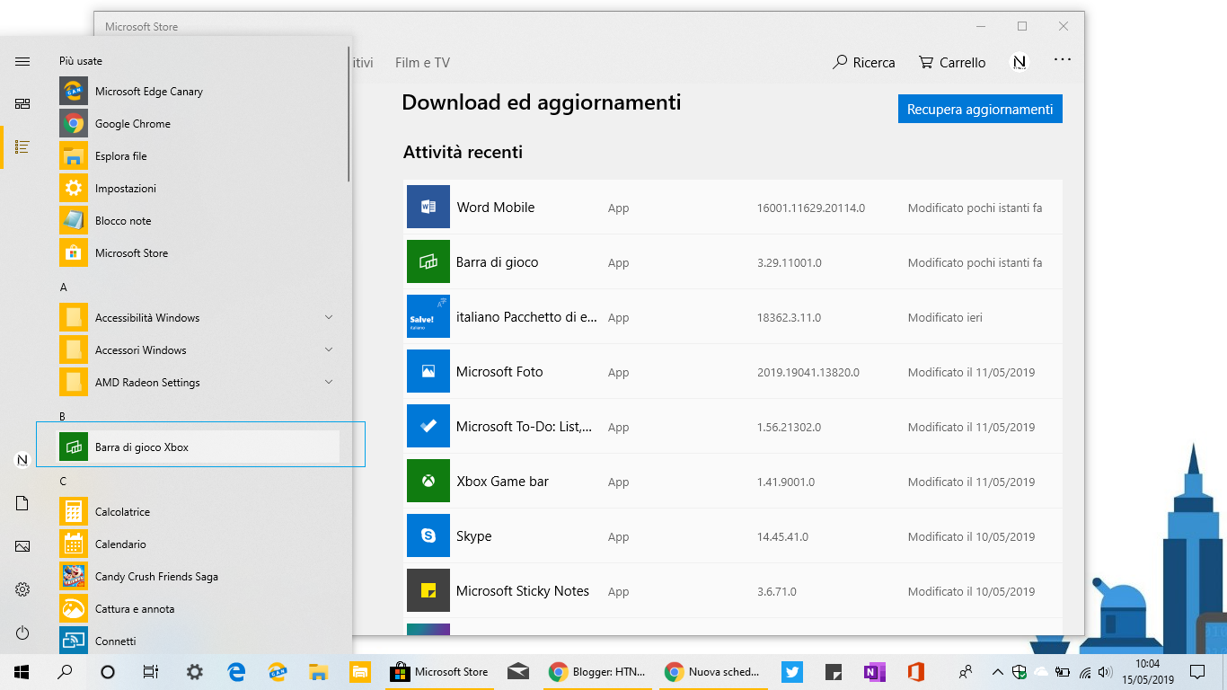Screen dimensions: 1227x690
Task: Open Documents from Start sidebar
Action: click(x=22, y=503)
